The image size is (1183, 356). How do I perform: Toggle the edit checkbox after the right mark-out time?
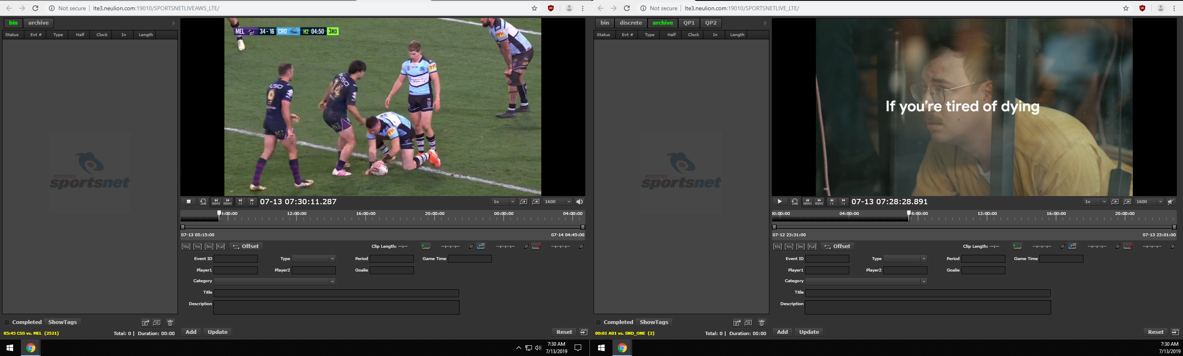click(1172, 247)
